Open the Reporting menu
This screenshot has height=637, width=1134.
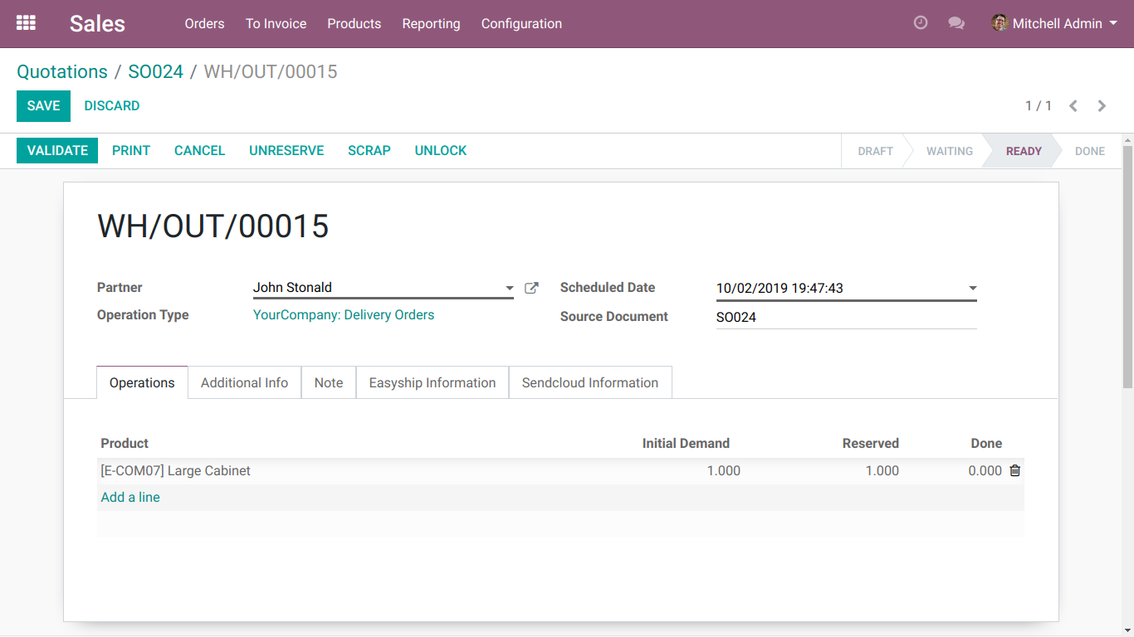click(x=431, y=23)
